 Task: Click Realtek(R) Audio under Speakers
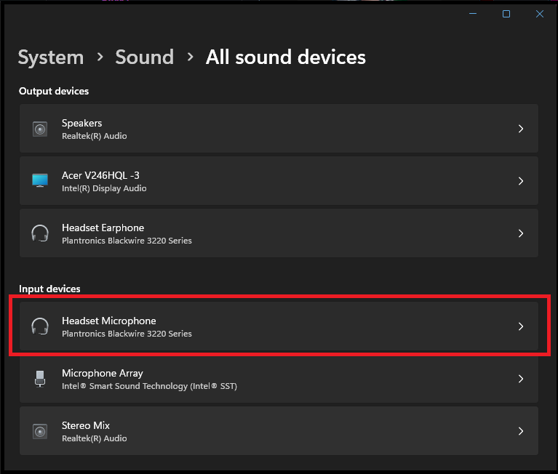click(x=95, y=136)
